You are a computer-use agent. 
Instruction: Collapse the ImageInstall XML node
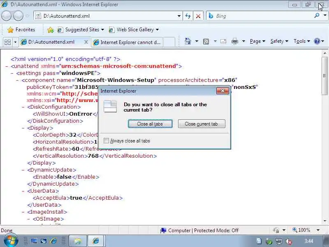pyautogui.click(x=23, y=212)
